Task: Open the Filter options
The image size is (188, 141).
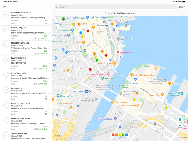Action: click(182, 7)
